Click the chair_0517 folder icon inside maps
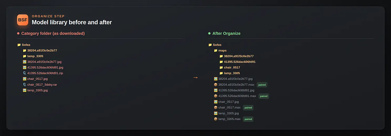Screen dimensions: 391x136 pos(221,68)
